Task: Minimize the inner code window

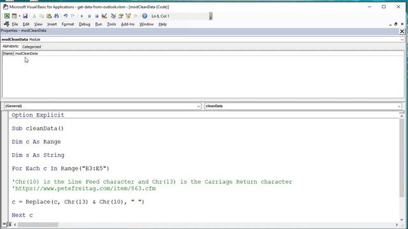Action: tap(390, 24)
